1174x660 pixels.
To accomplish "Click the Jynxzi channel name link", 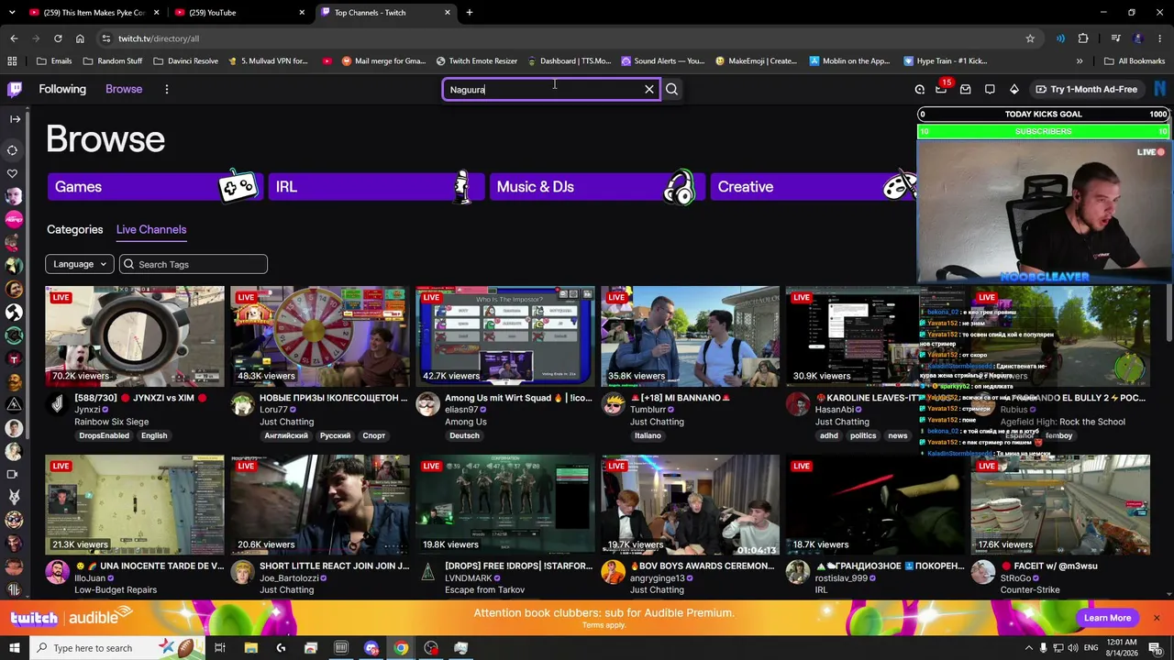I will pos(87,410).
